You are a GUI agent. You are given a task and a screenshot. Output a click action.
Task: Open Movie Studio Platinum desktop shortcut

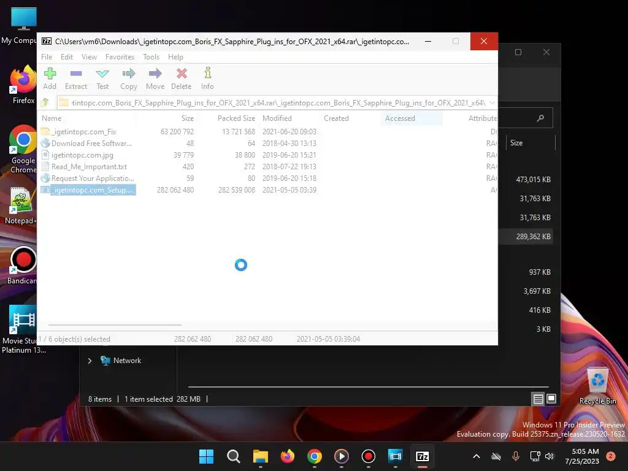pos(23,329)
